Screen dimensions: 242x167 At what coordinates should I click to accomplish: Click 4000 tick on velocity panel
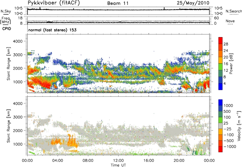18,103
